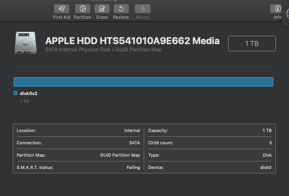
Task: Click the Erase toolbar icon
Action: (x=102, y=9)
